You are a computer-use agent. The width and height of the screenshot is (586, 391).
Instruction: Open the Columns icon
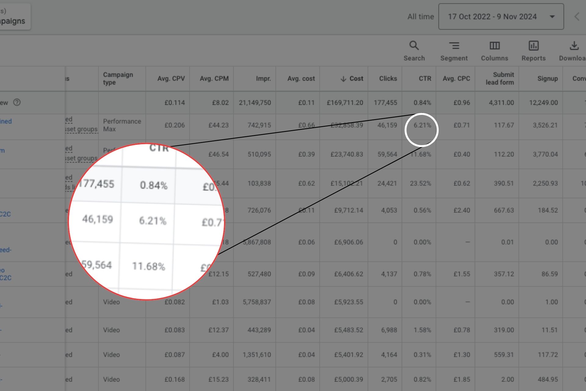coord(494,46)
